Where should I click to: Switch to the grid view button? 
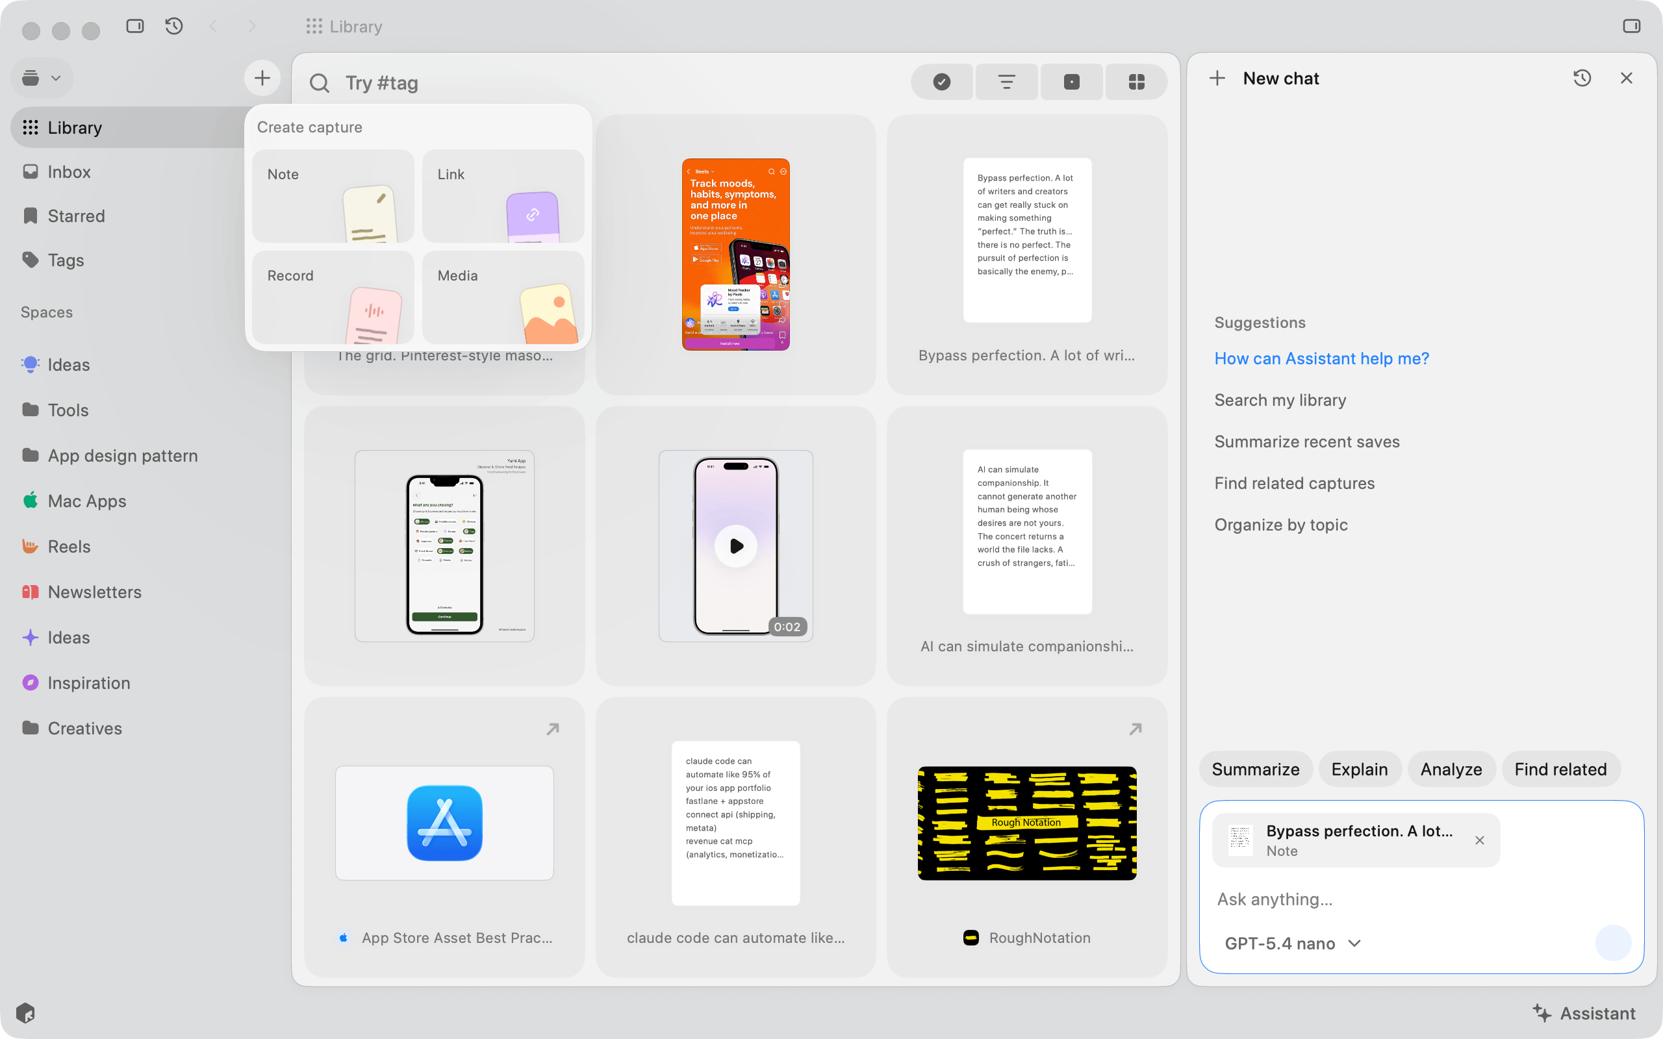click(1137, 82)
